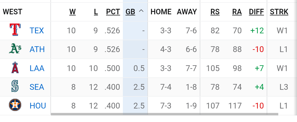Sort by STRK column header
The width and height of the screenshot is (297, 122).
pyautogui.click(x=279, y=12)
